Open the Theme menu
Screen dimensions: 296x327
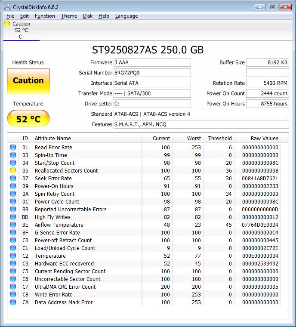pyautogui.click(x=69, y=16)
